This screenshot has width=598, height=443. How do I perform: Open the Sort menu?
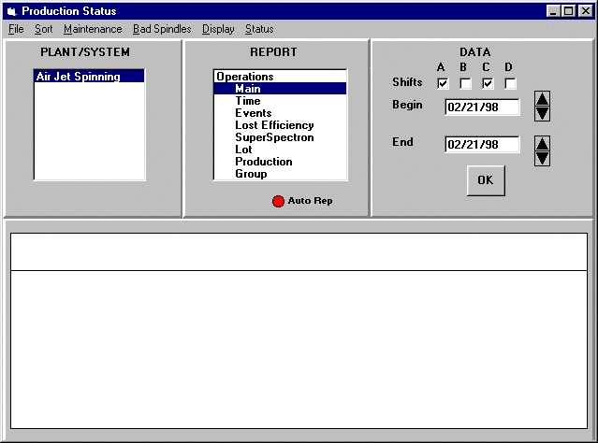[43, 29]
